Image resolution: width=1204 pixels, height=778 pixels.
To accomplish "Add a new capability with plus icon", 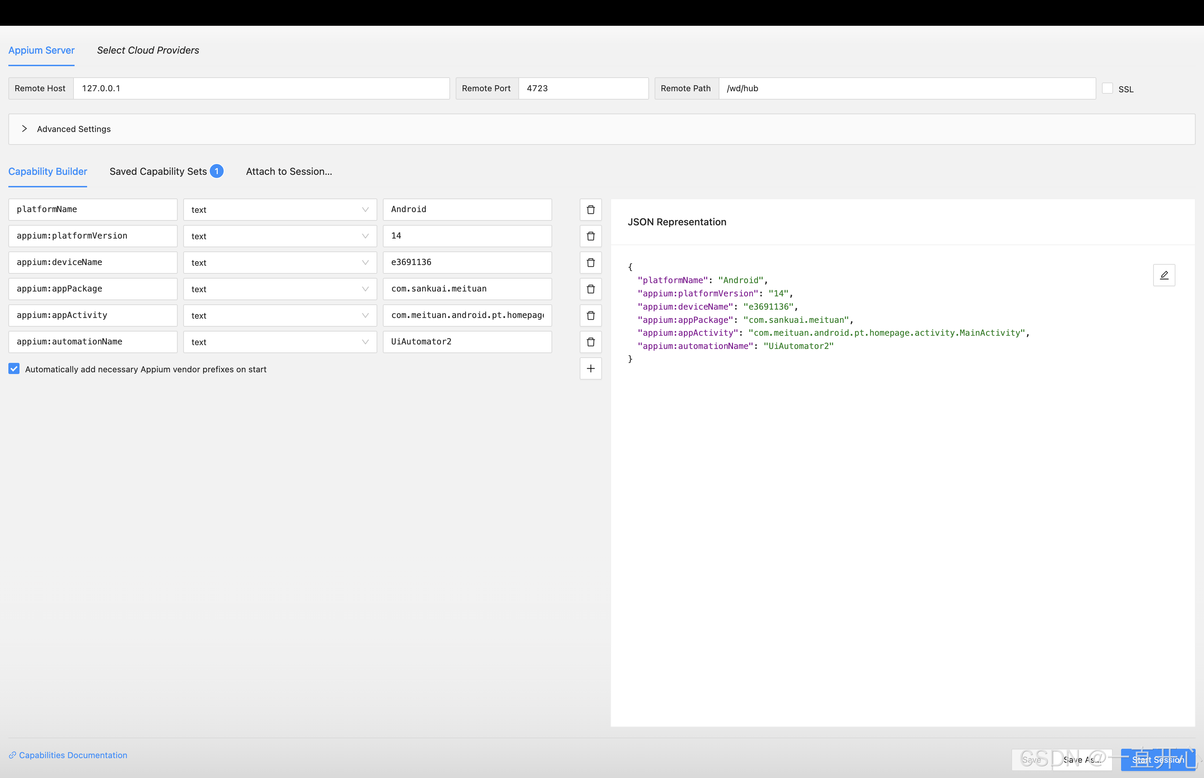I will point(590,368).
